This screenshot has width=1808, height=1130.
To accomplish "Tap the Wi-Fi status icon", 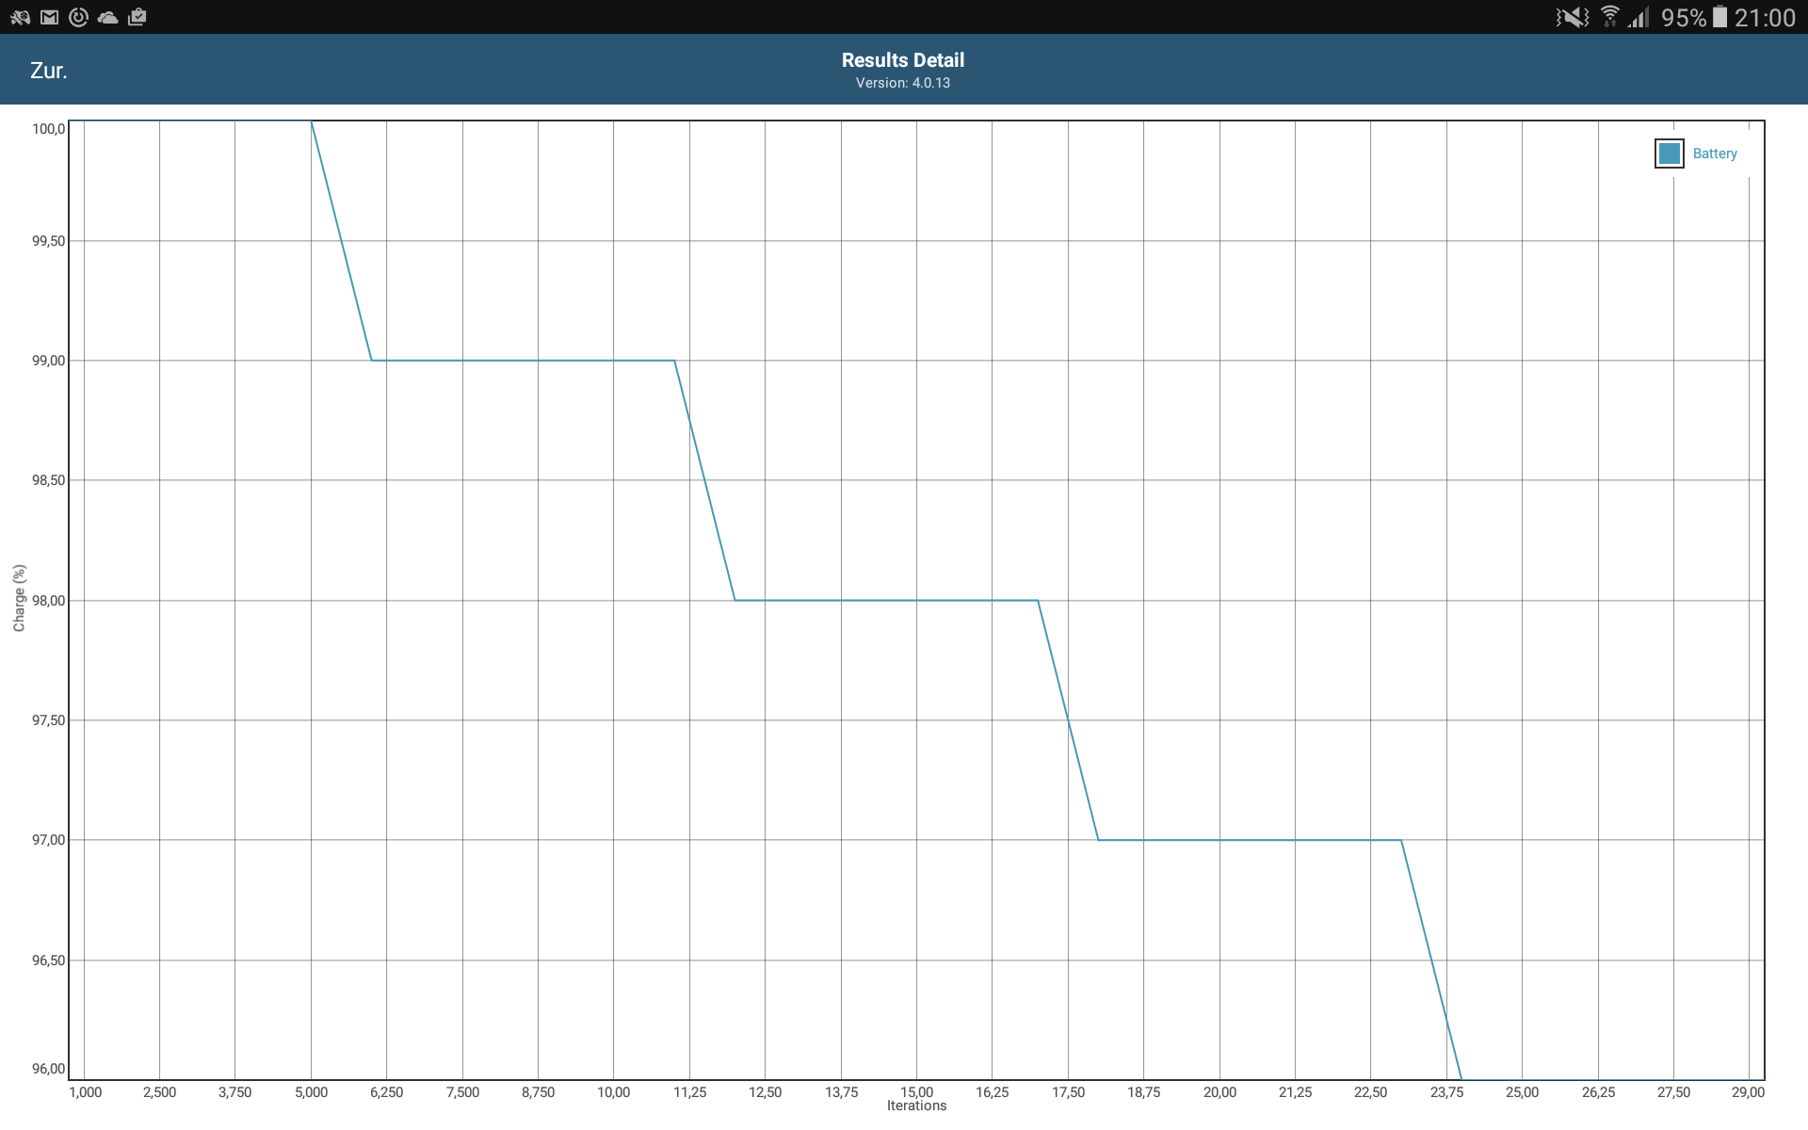I will [x=1610, y=17].
